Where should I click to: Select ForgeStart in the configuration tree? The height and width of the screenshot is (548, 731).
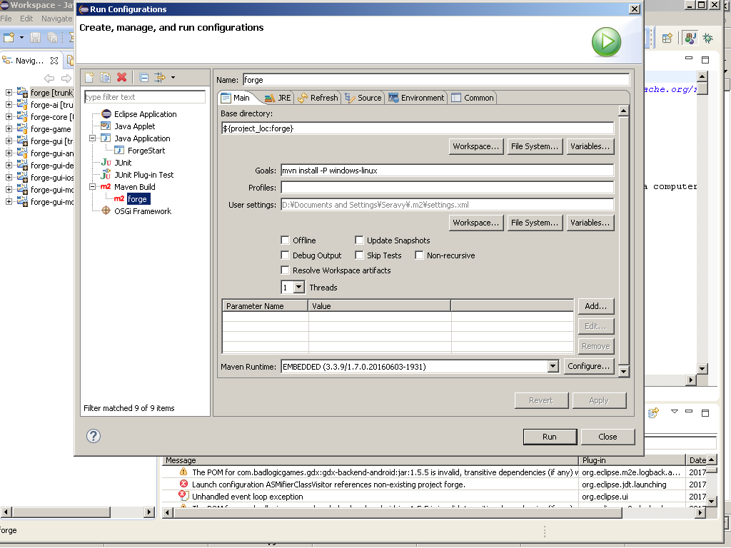pyautogui.click(x=146, y=151)
